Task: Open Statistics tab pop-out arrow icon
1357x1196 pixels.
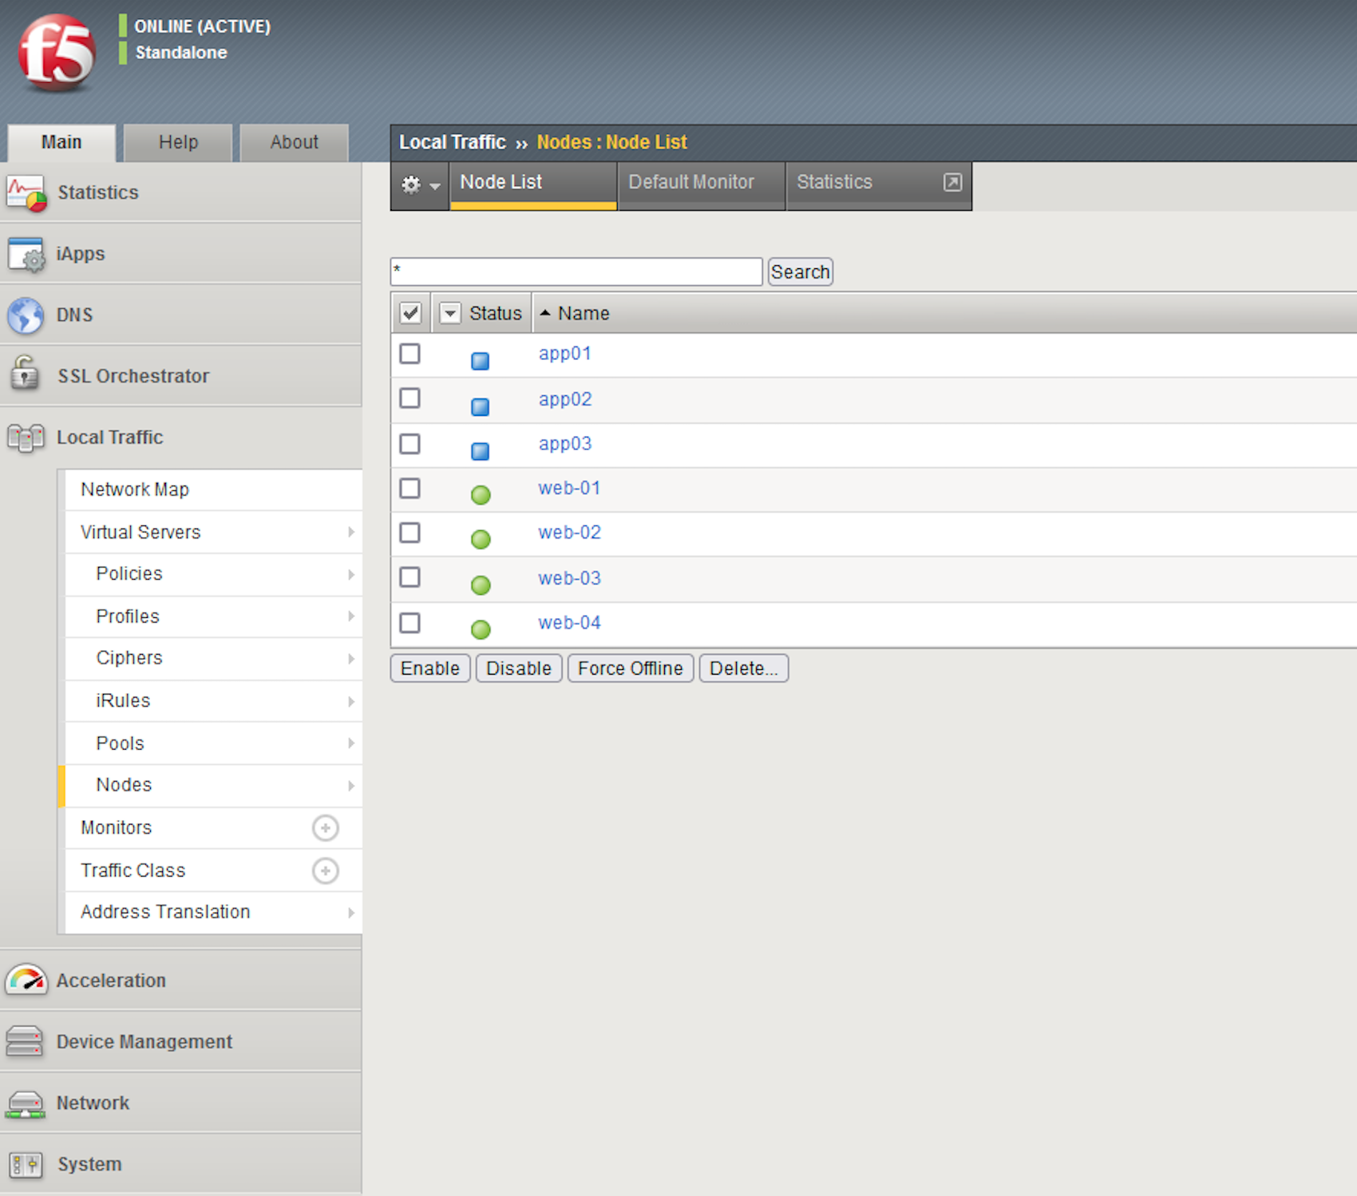Action: point(952,182)
